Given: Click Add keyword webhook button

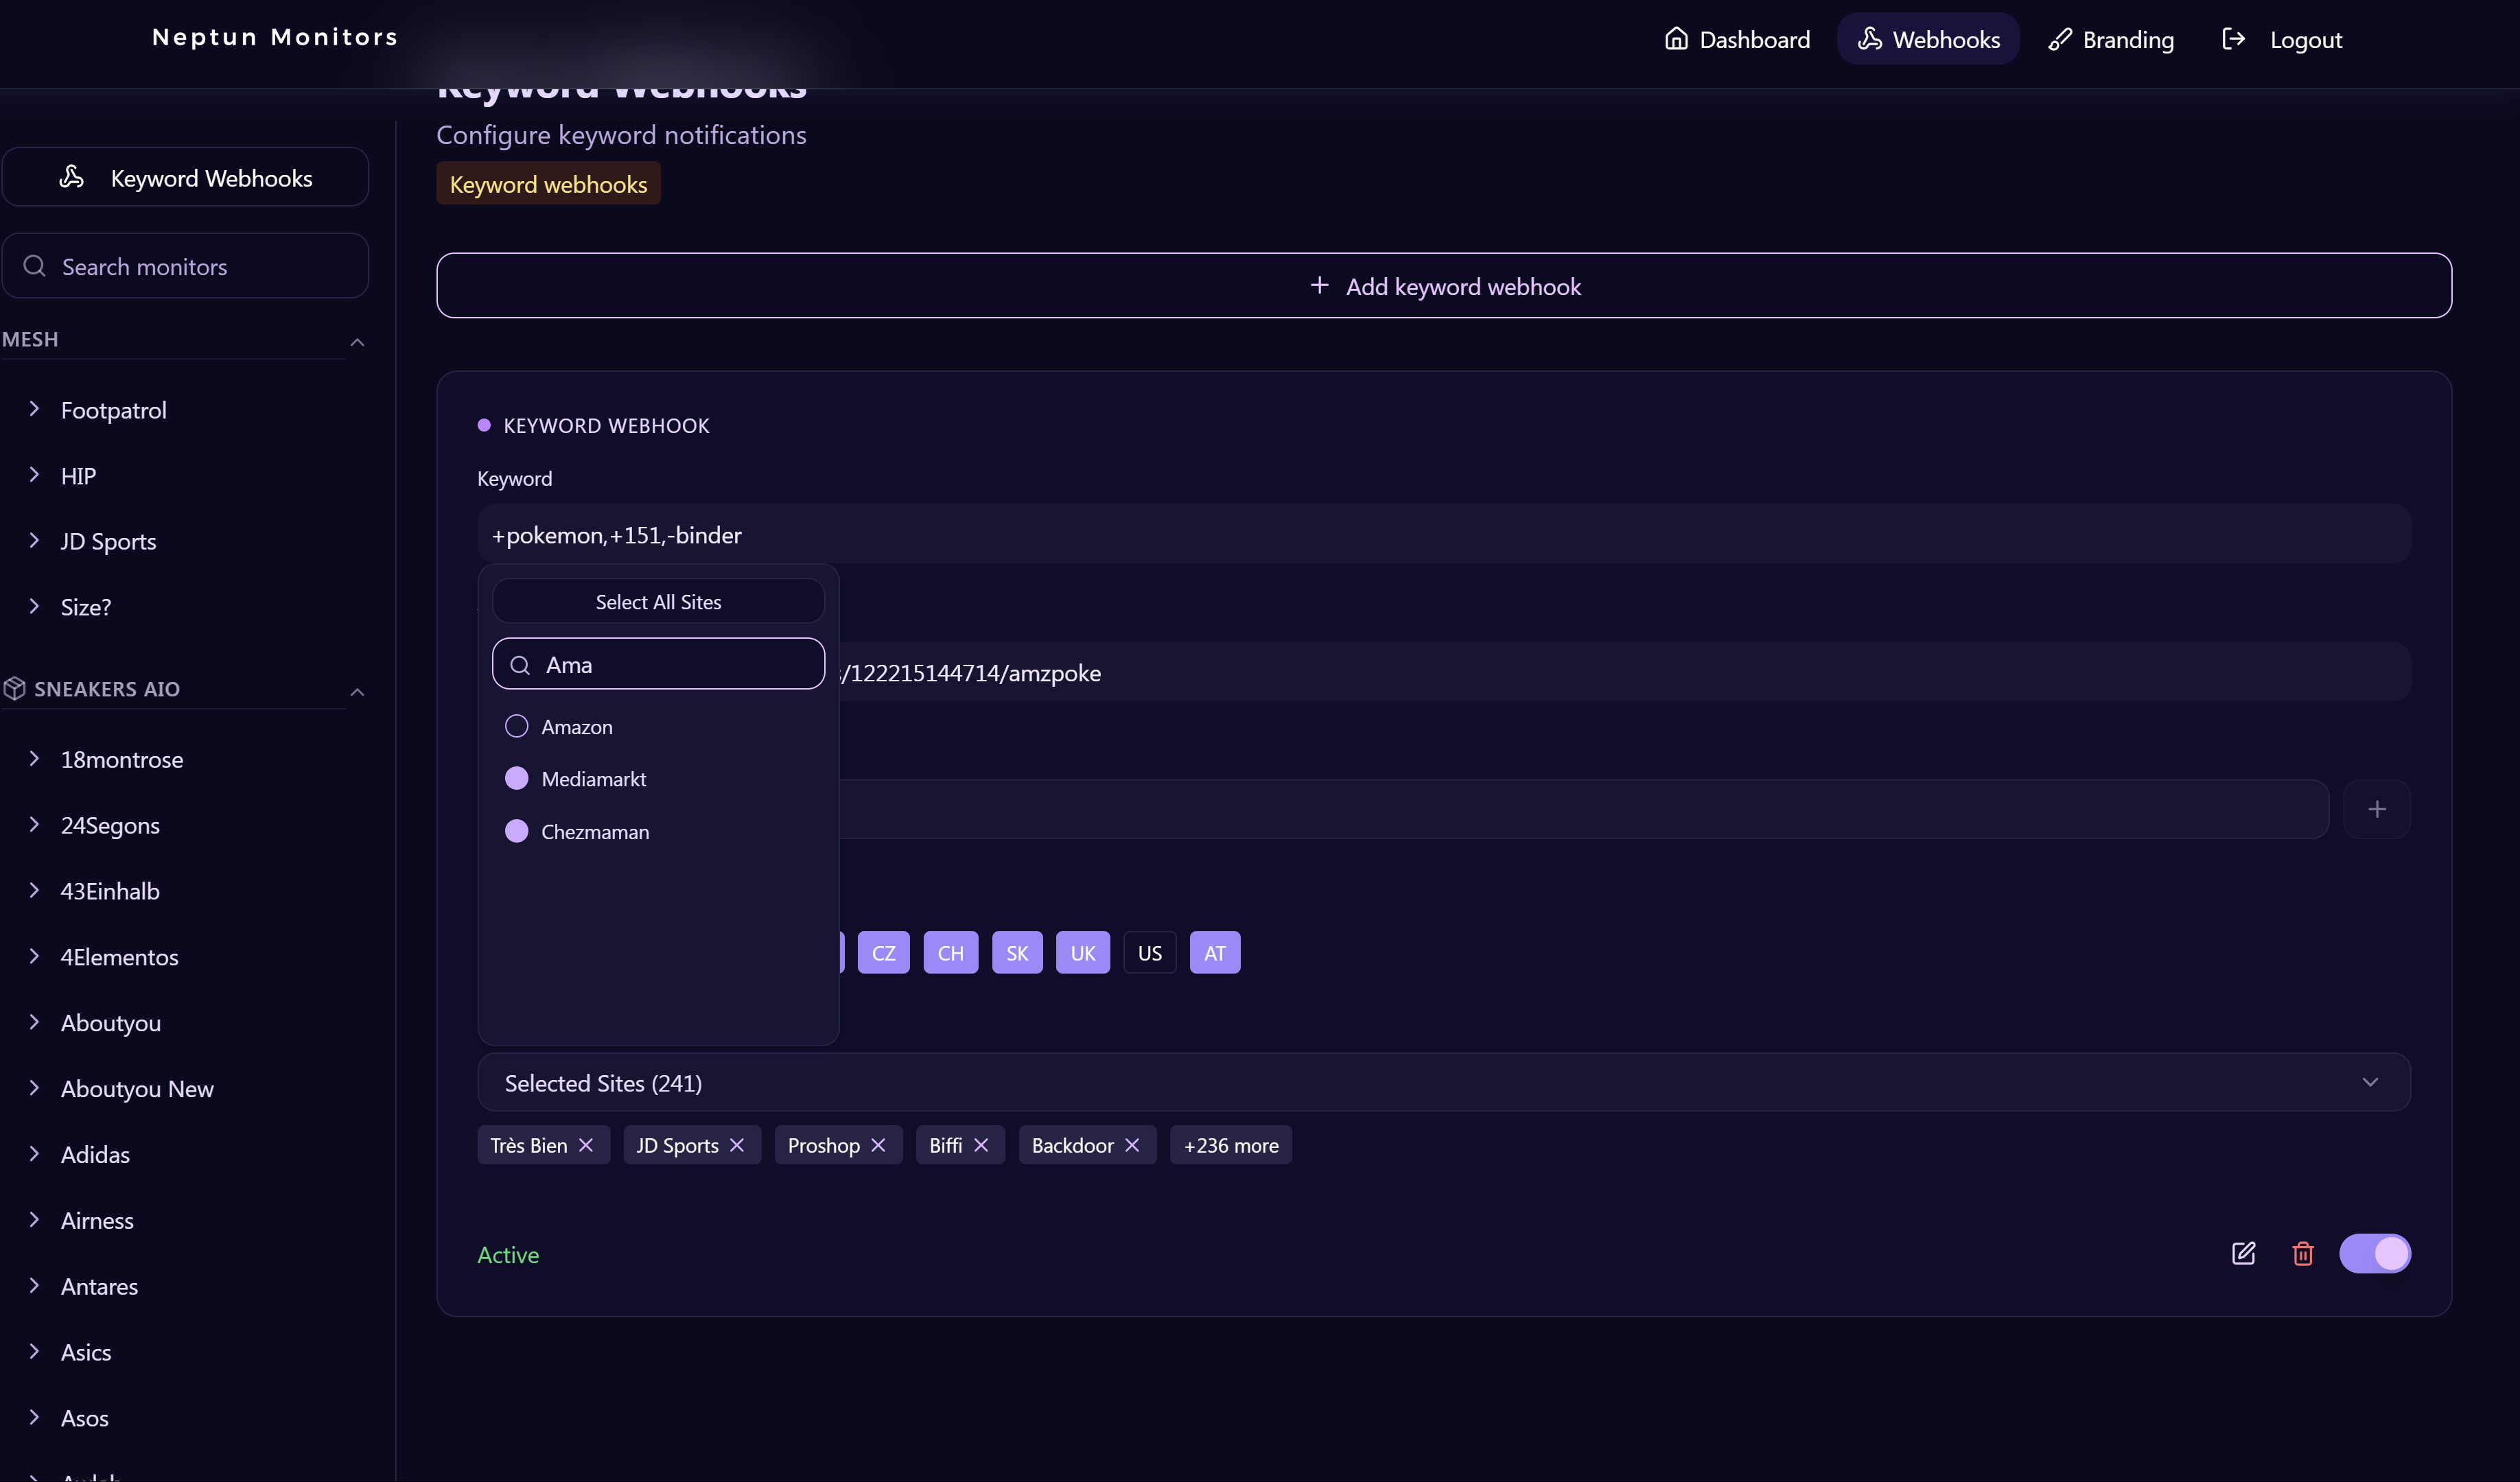Looking at the screenshot, I should (x=1443, y=286).
